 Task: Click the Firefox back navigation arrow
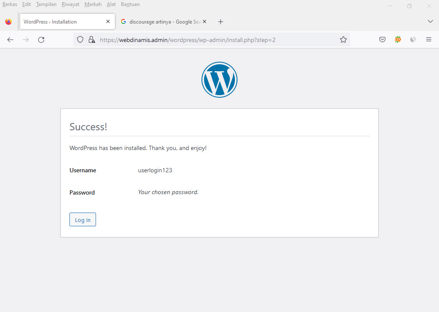10,39
